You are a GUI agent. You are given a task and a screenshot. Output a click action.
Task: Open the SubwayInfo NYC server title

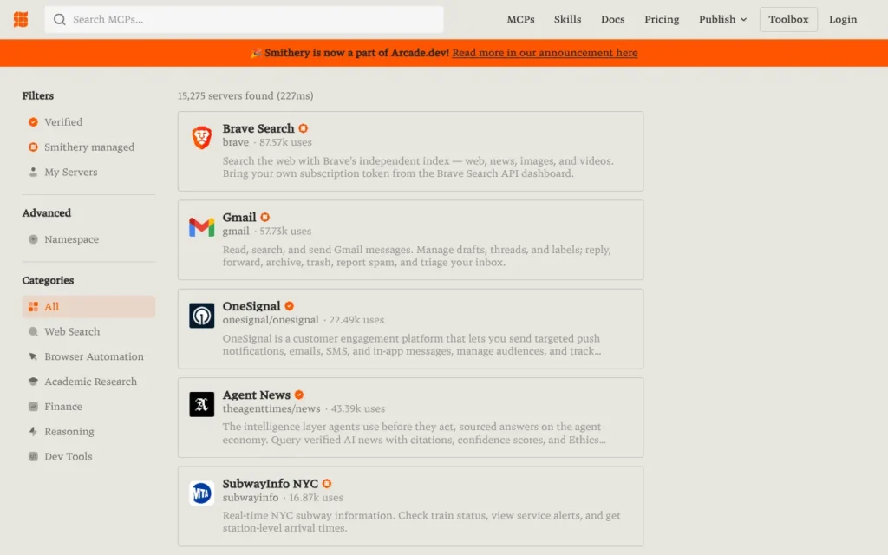(271, 484)
